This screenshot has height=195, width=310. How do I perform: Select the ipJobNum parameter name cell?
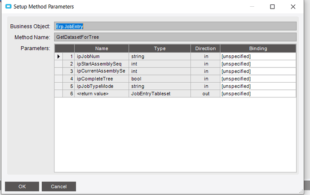[102, 56]
